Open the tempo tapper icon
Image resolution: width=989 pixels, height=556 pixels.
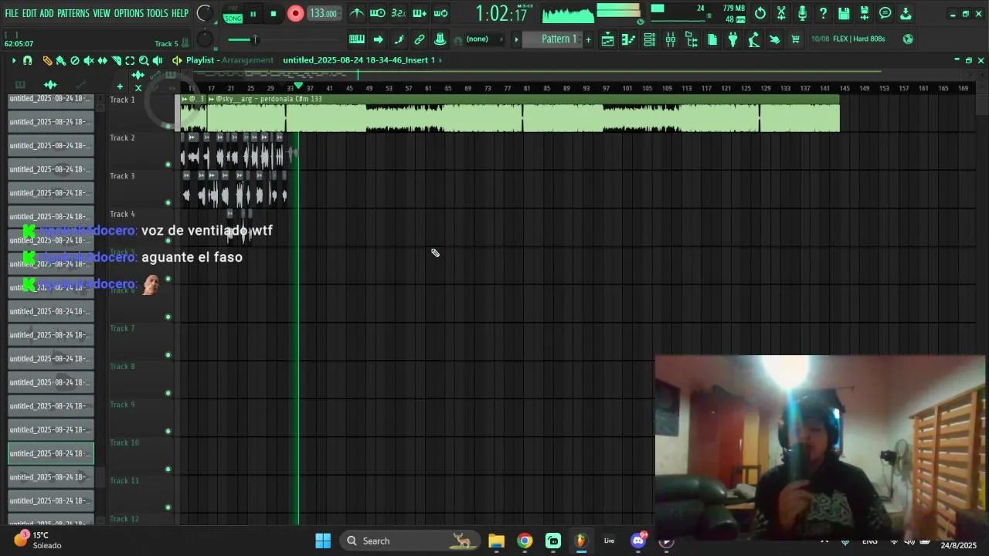(x=754, y=39)
